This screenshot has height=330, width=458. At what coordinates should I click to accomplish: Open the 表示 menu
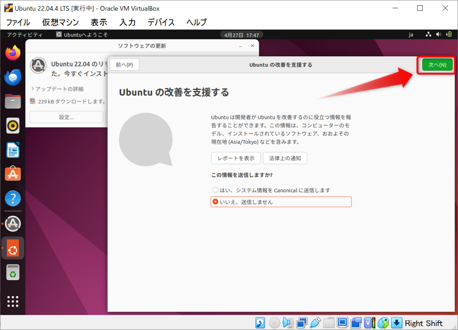click(99, 22)
